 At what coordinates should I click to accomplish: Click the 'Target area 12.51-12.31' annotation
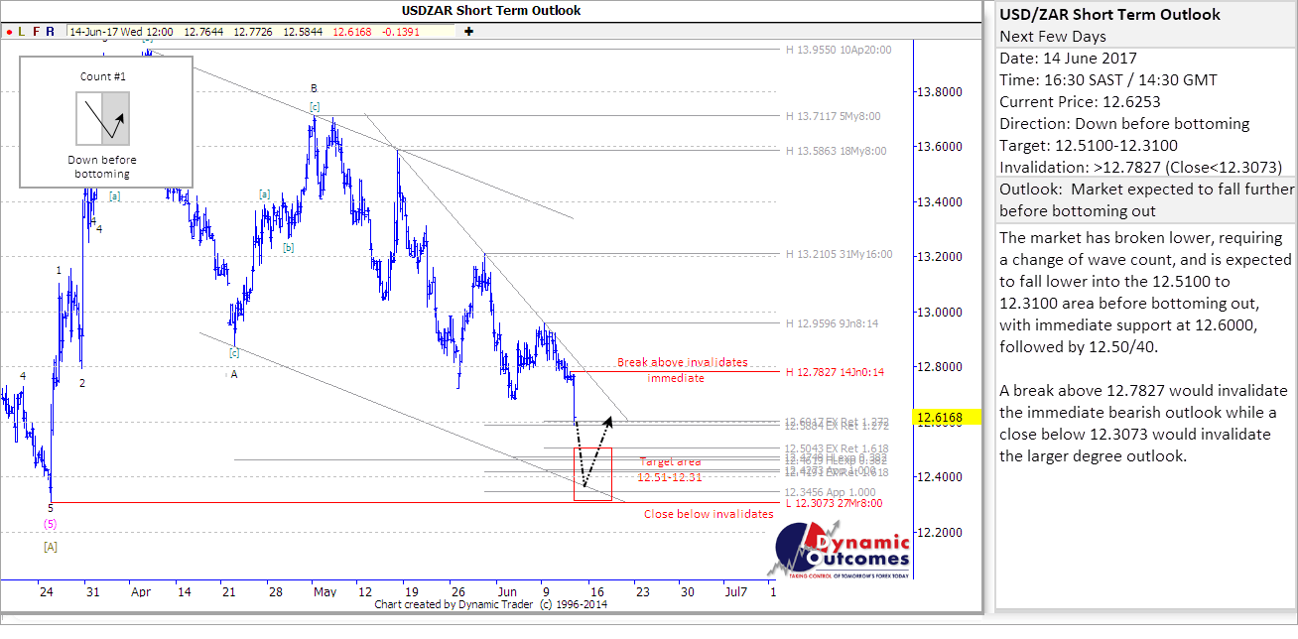click(x=671, y=469)
